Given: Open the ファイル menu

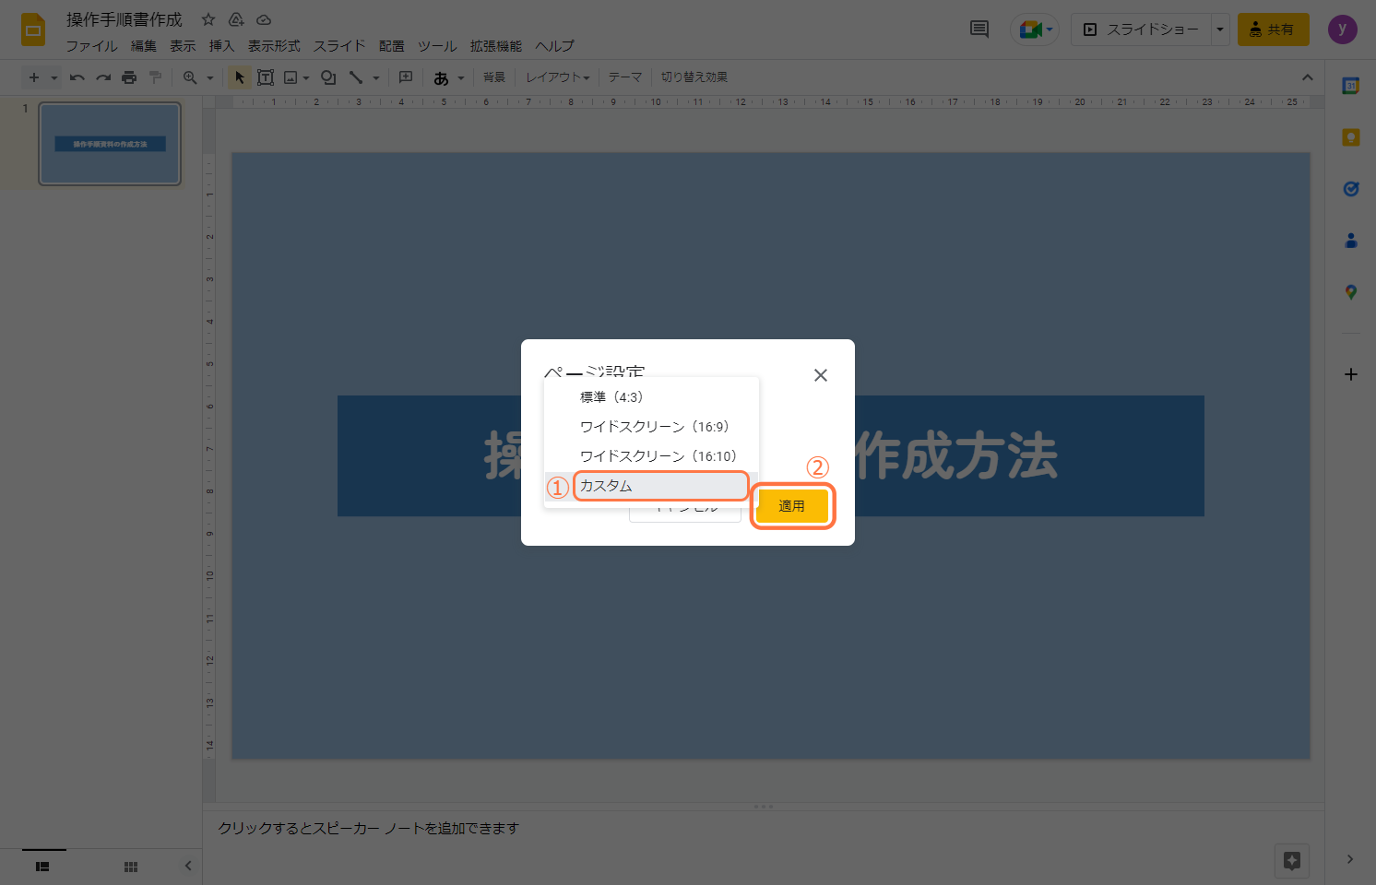Looking at the screenshot, I should (x=91, y=46).
